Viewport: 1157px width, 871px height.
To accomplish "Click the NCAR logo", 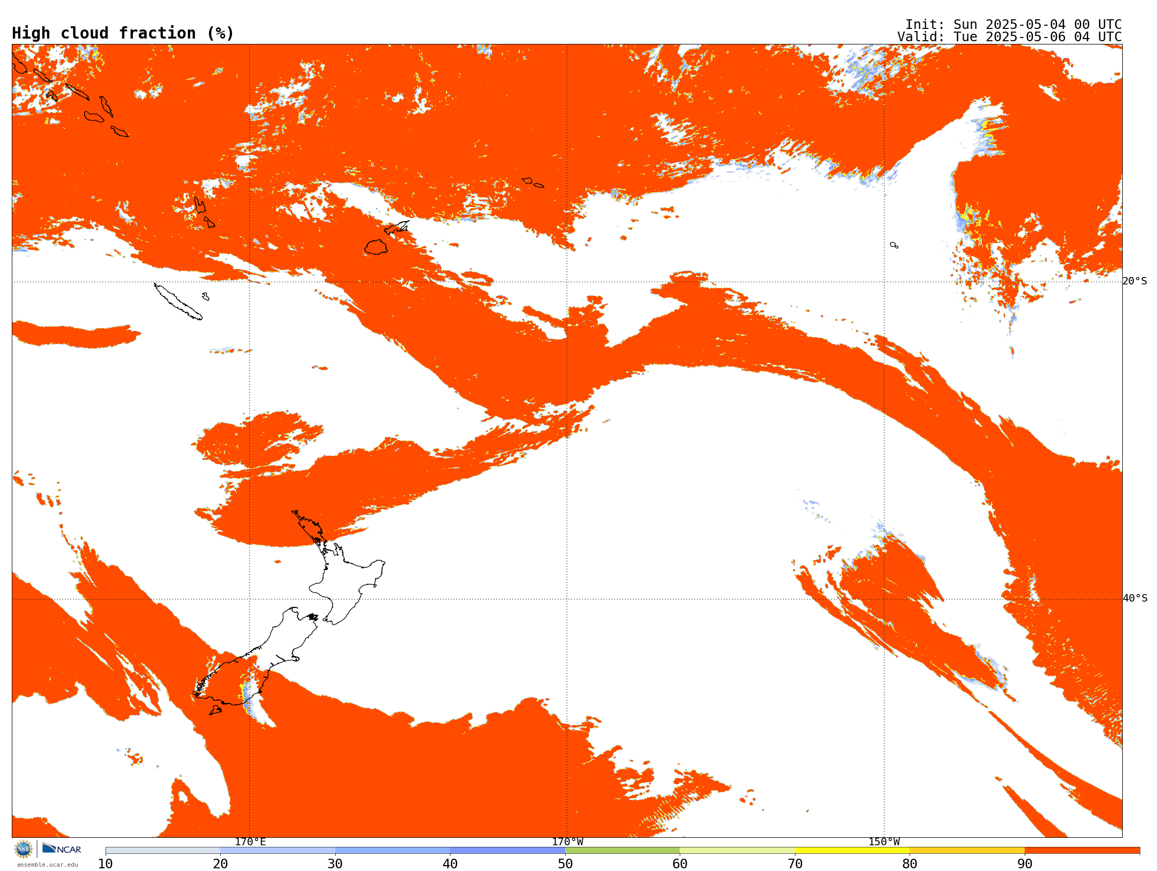I will pos(62,849).
